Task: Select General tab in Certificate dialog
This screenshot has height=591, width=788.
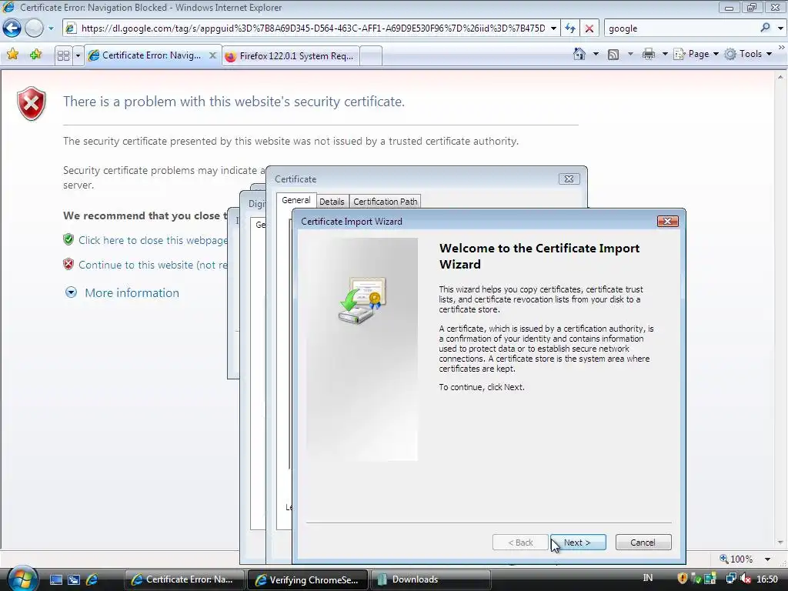Action: pyautogui.click(x=296, y=200)
